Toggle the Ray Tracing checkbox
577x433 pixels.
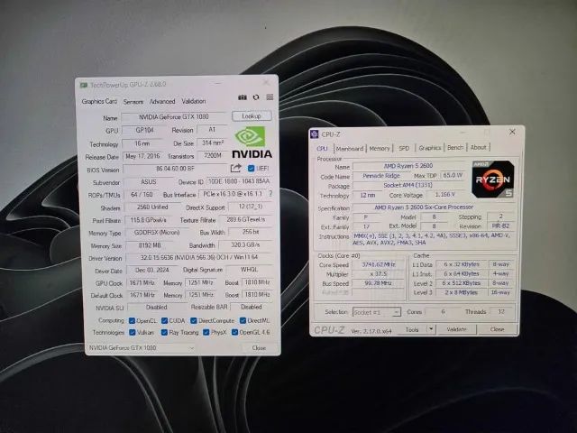click(164, 332)
